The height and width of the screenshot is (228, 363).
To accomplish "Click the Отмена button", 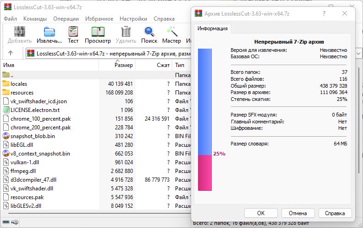I will 298,213.
